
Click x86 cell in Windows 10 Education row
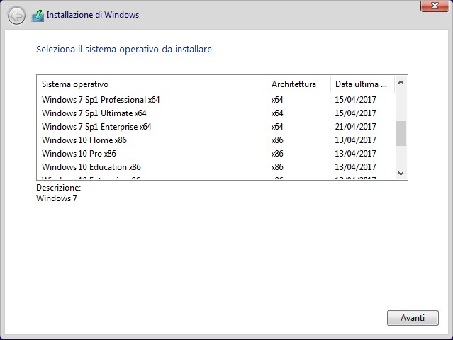277,167
